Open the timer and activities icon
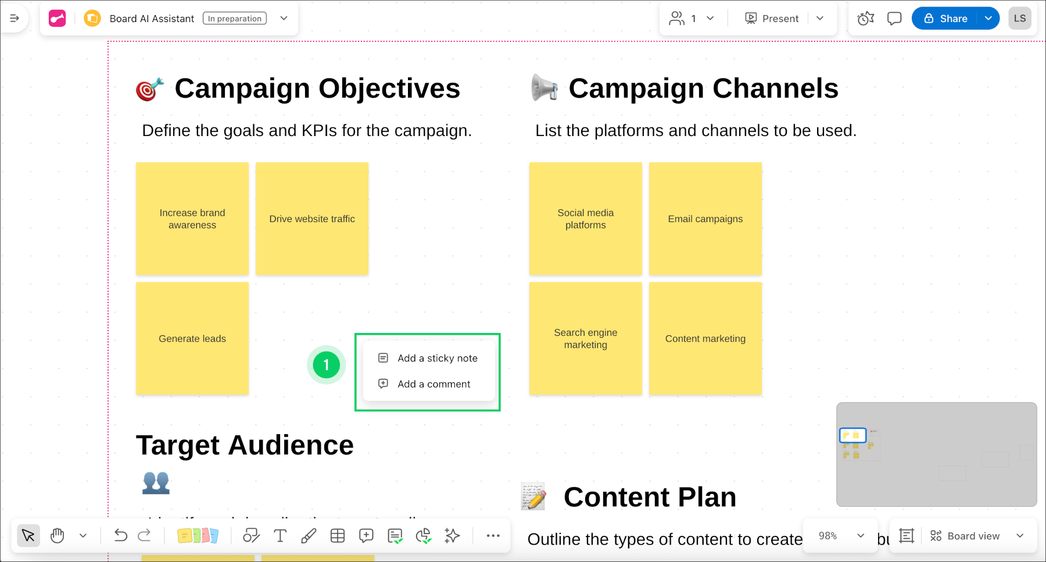The image size is (1046, 562). [x=865, y=19]
